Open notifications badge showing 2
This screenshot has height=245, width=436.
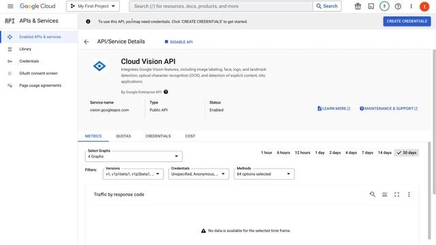(x=384, y=6)
